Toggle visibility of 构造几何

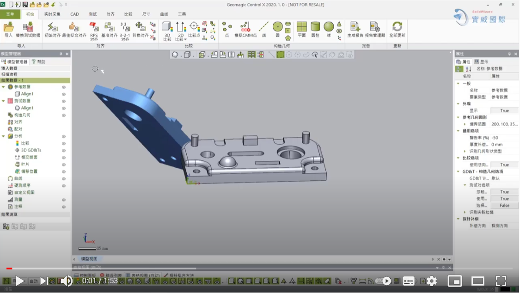coord(64,116)
